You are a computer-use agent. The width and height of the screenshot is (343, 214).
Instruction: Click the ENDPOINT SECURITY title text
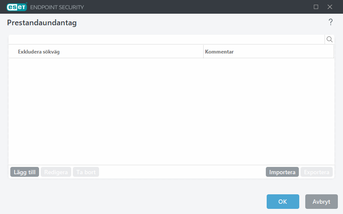(57, 7)
